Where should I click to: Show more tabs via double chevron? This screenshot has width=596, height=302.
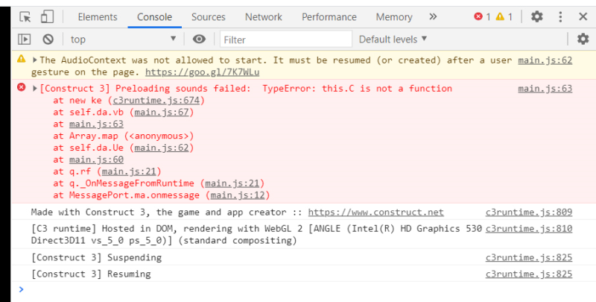pos(433,16)
